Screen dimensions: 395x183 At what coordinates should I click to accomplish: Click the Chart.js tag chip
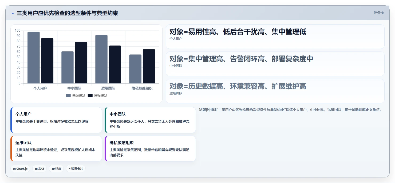click(20, 169)
